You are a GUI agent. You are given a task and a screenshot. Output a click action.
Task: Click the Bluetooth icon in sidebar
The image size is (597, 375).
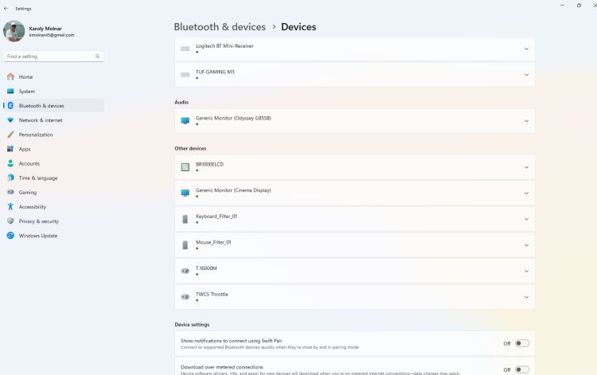click(10, 105)
